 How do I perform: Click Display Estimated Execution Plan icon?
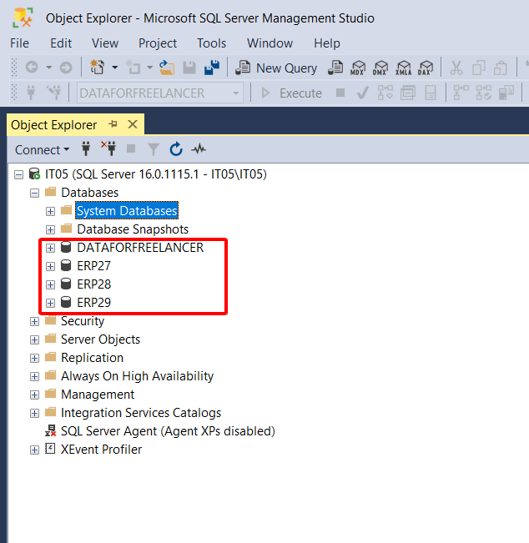(x=385, y=93)
